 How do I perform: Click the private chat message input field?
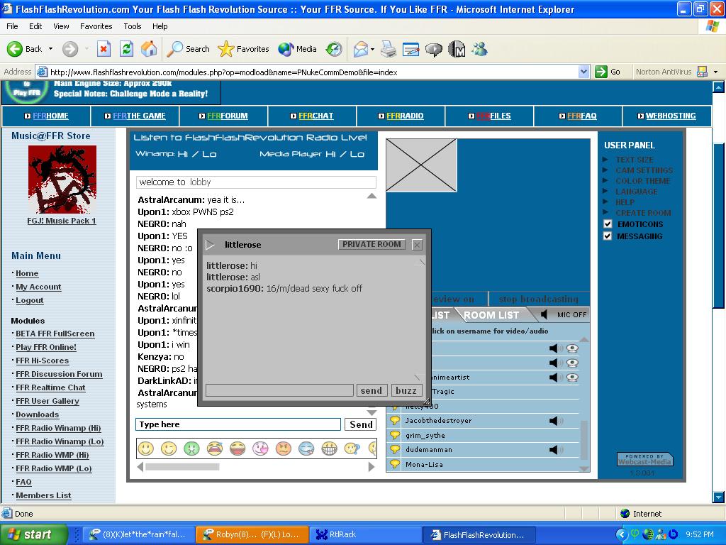tap(279, 390)
